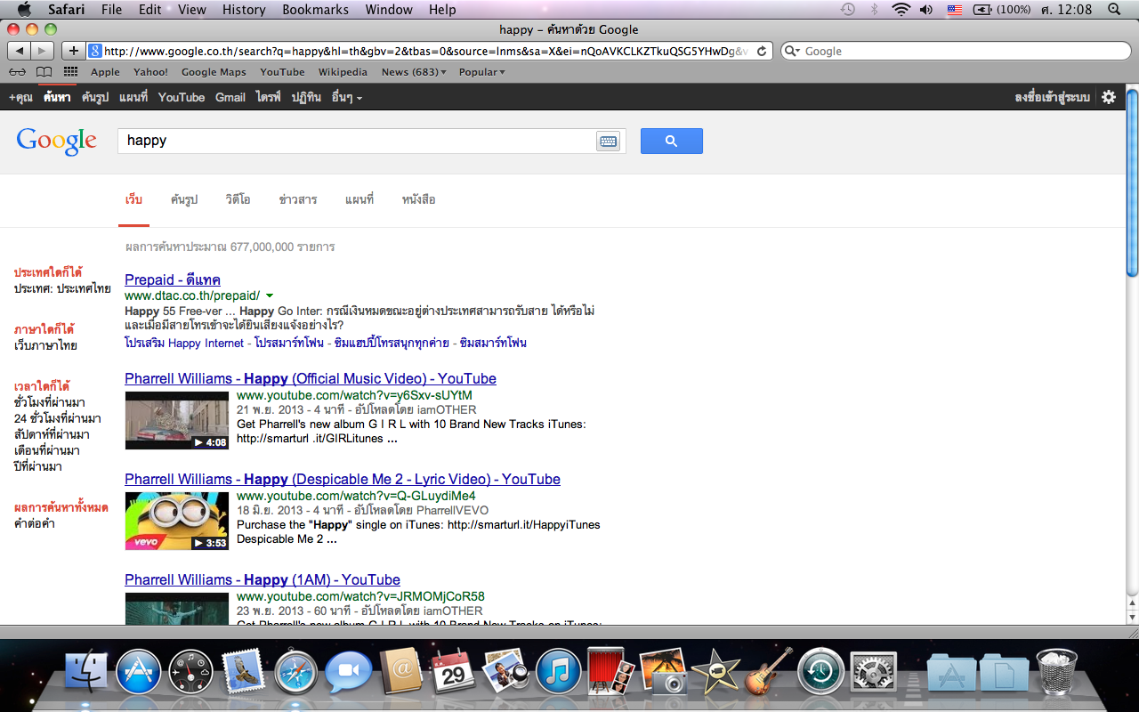This screenshot has height=712, width=1139.
Task: Open the Time Machine menu bar icon
Action: [x=848, y=10]
